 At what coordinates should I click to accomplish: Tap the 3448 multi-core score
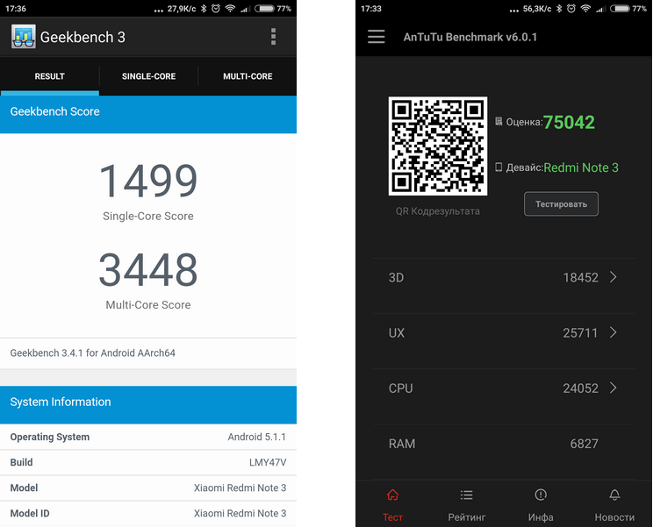[148, 269]
